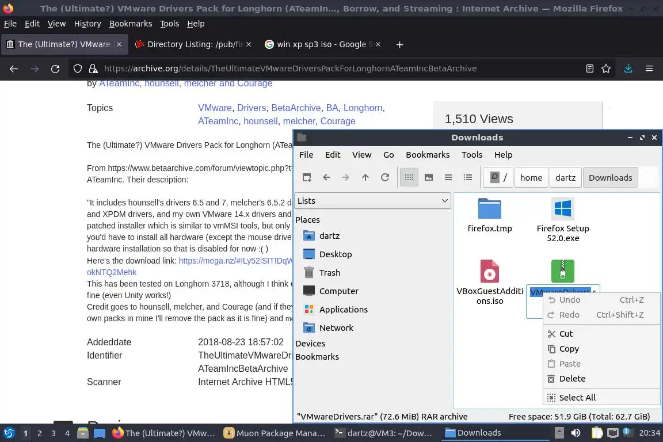Follow the BetaArchive topic link

(x=296, y=108)
